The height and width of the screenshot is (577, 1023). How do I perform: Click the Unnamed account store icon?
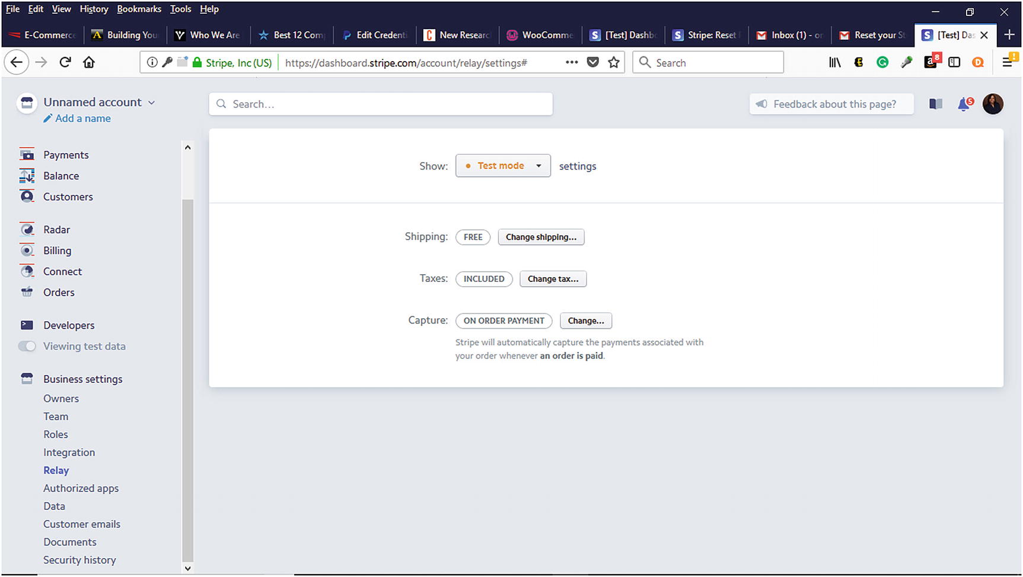[x=27, y=103]
